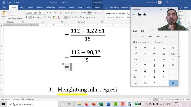The image size is (191, 107).
Task: Switch to the Layout tab
Action: tap(40, 7)
